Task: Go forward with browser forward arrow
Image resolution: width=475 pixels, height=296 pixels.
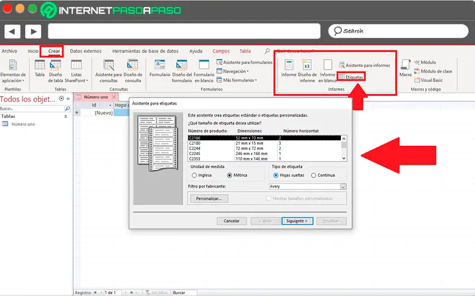Action: coord(33,31)
